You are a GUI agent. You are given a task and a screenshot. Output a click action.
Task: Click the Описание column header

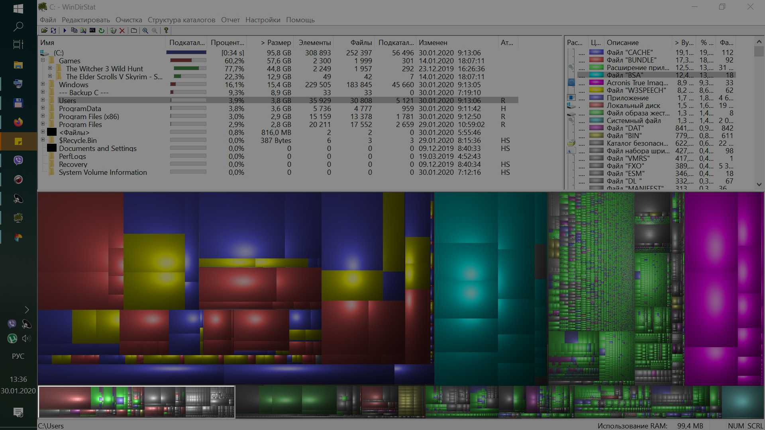(622, 43)
